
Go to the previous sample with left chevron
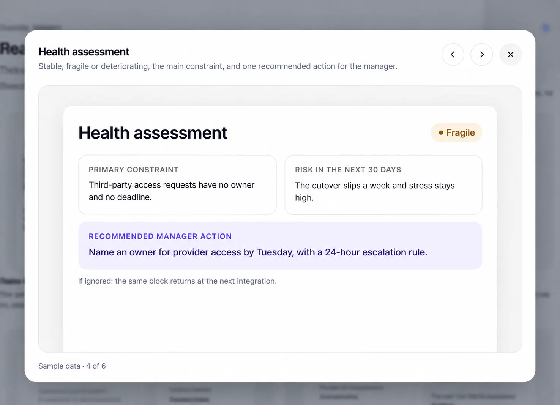[x=453, y=55]
